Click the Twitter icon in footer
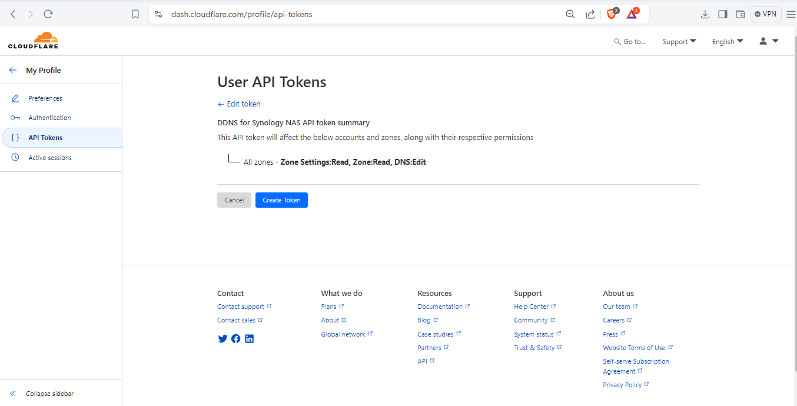This screenshot has width=797, height=406. coord(223,339)
